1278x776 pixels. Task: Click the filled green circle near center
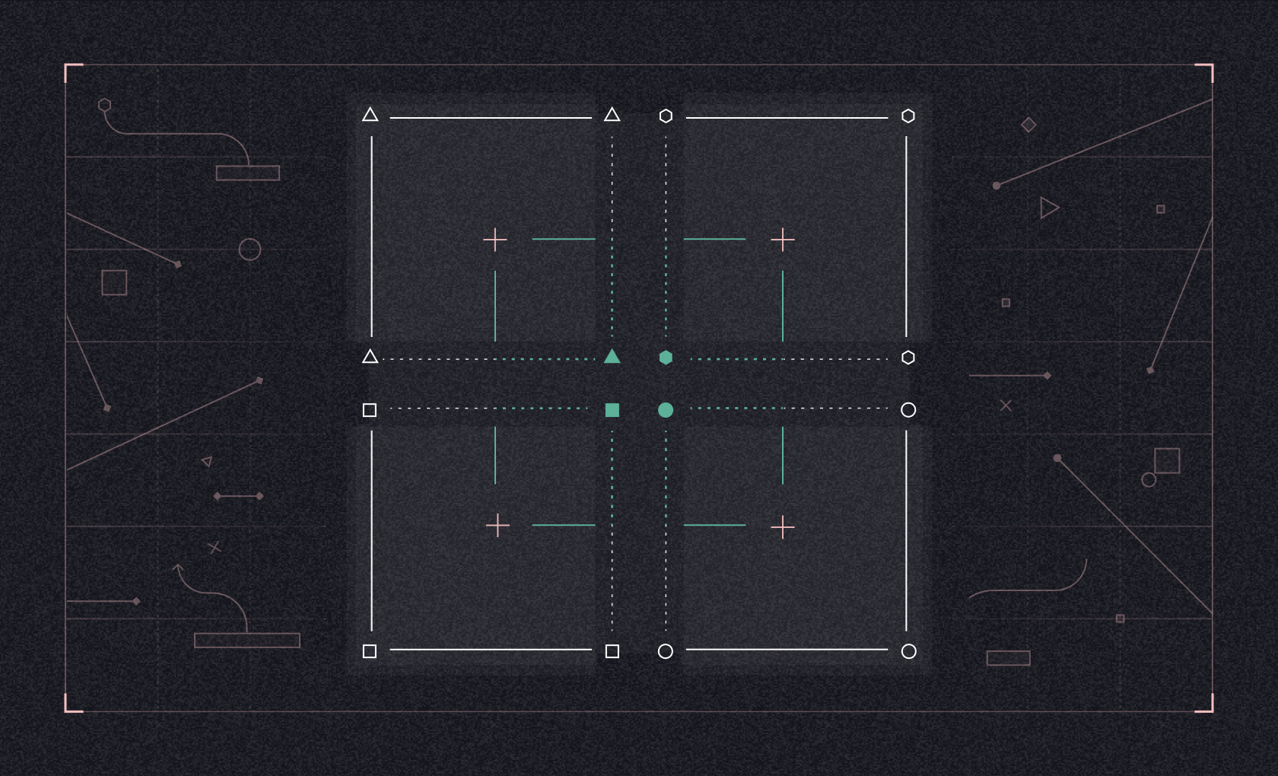pyautogui.click(x=666, y=410)
